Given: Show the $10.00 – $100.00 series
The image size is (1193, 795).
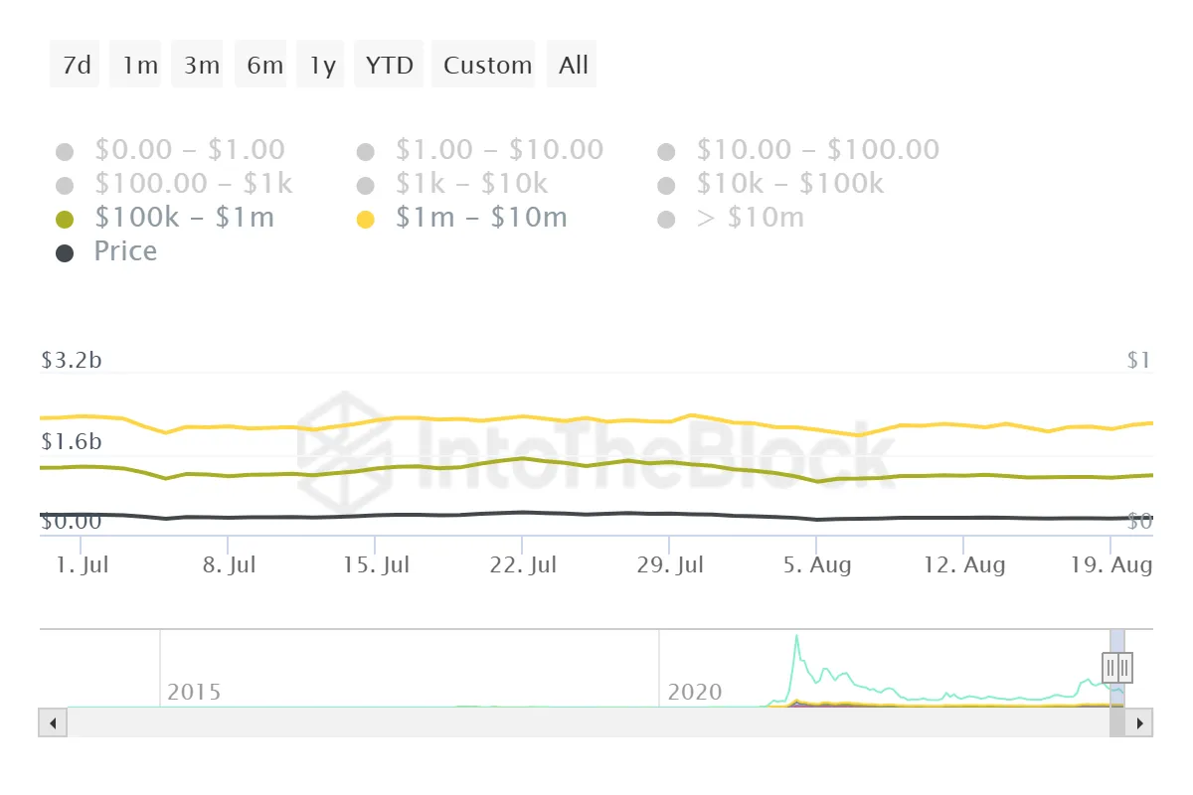Looking at the screenshot, I should (816, 150).
